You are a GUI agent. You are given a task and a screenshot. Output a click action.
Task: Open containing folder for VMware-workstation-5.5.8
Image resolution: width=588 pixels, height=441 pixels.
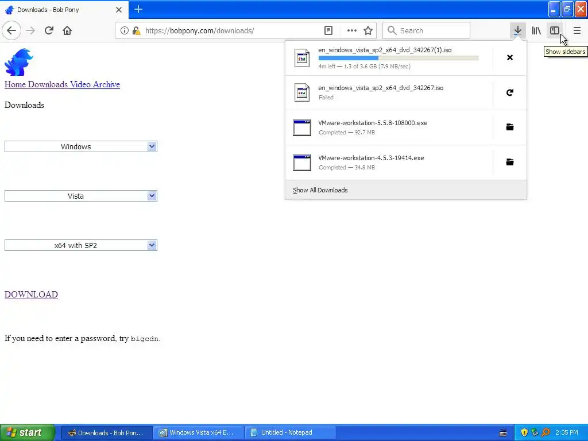(510, 127)
